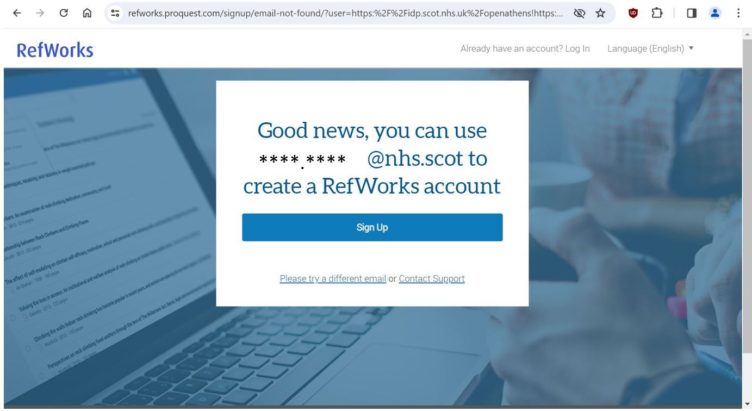View site information icon in address bar
This screenshot has height=411, width=752.
[115, 13]
